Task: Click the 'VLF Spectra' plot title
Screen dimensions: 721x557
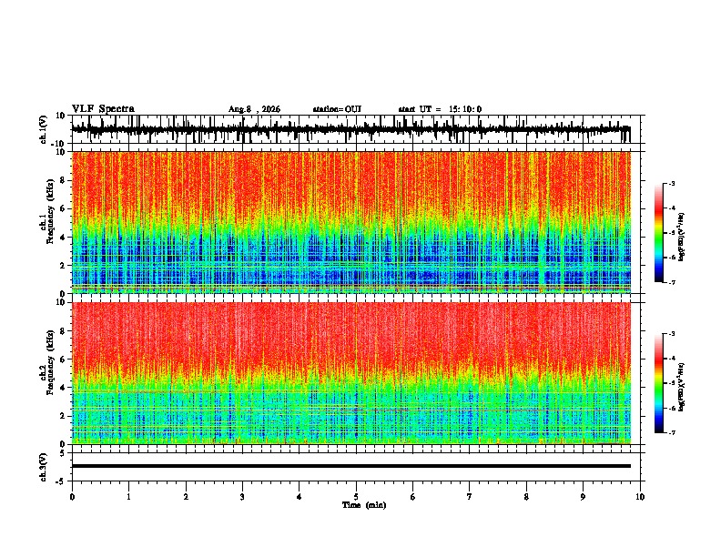Action: coord(103,109)
